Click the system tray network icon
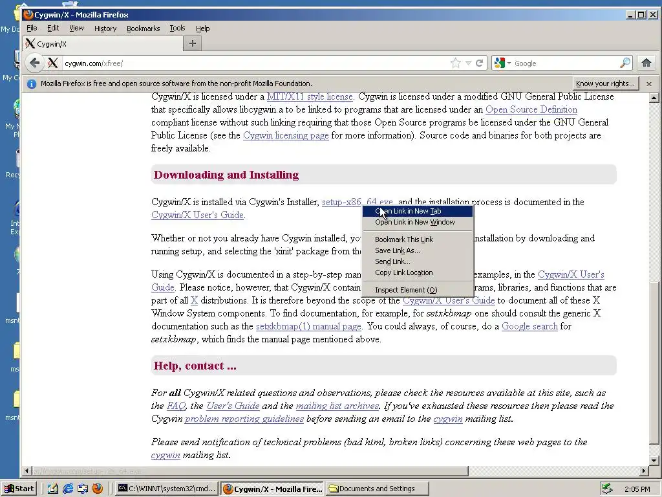This screenshot has width=662, height=497. tap(607, 489)
